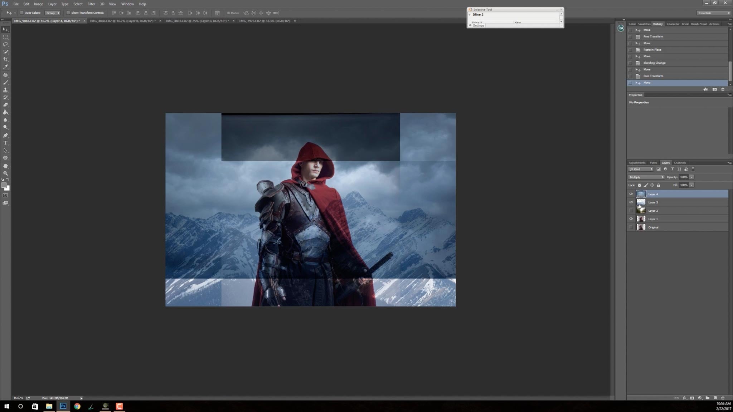The image size is (733, 412).
Task: Create a new snapshot in History panel
Action: pos(715,89)
